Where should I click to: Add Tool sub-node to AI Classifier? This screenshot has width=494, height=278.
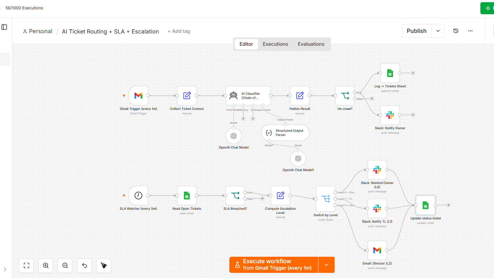pos(253,119)
